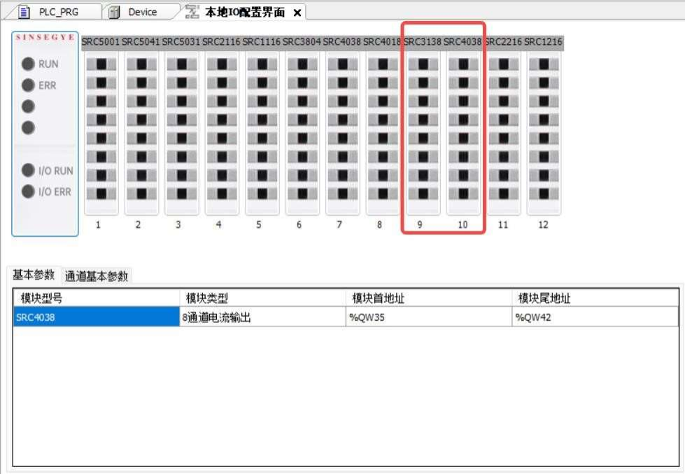Click the I/O ERR indicator LED
This screenshot has height=474, width=685.
tap(29, 192)
